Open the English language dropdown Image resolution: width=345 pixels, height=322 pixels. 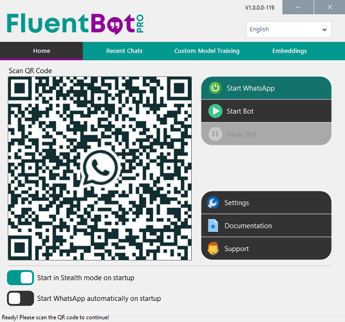click(x=289, y=29)
